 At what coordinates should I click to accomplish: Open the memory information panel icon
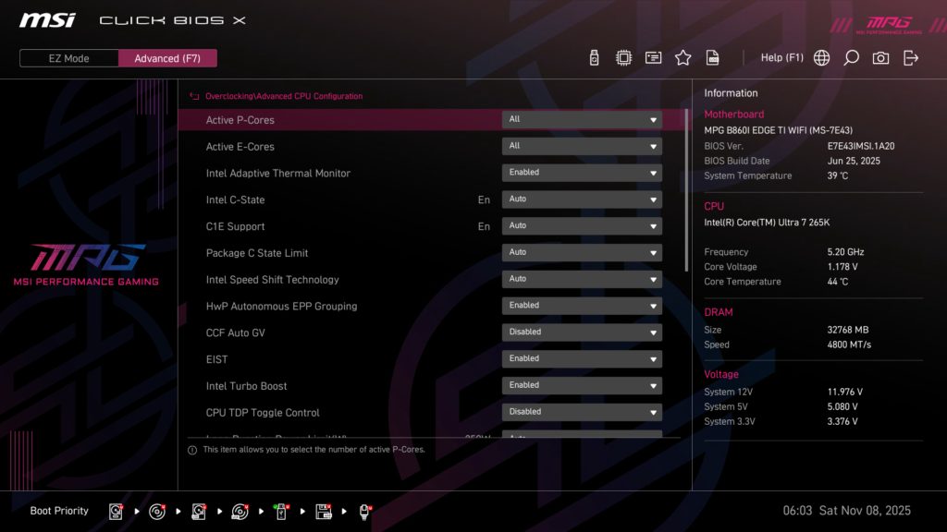653,56
